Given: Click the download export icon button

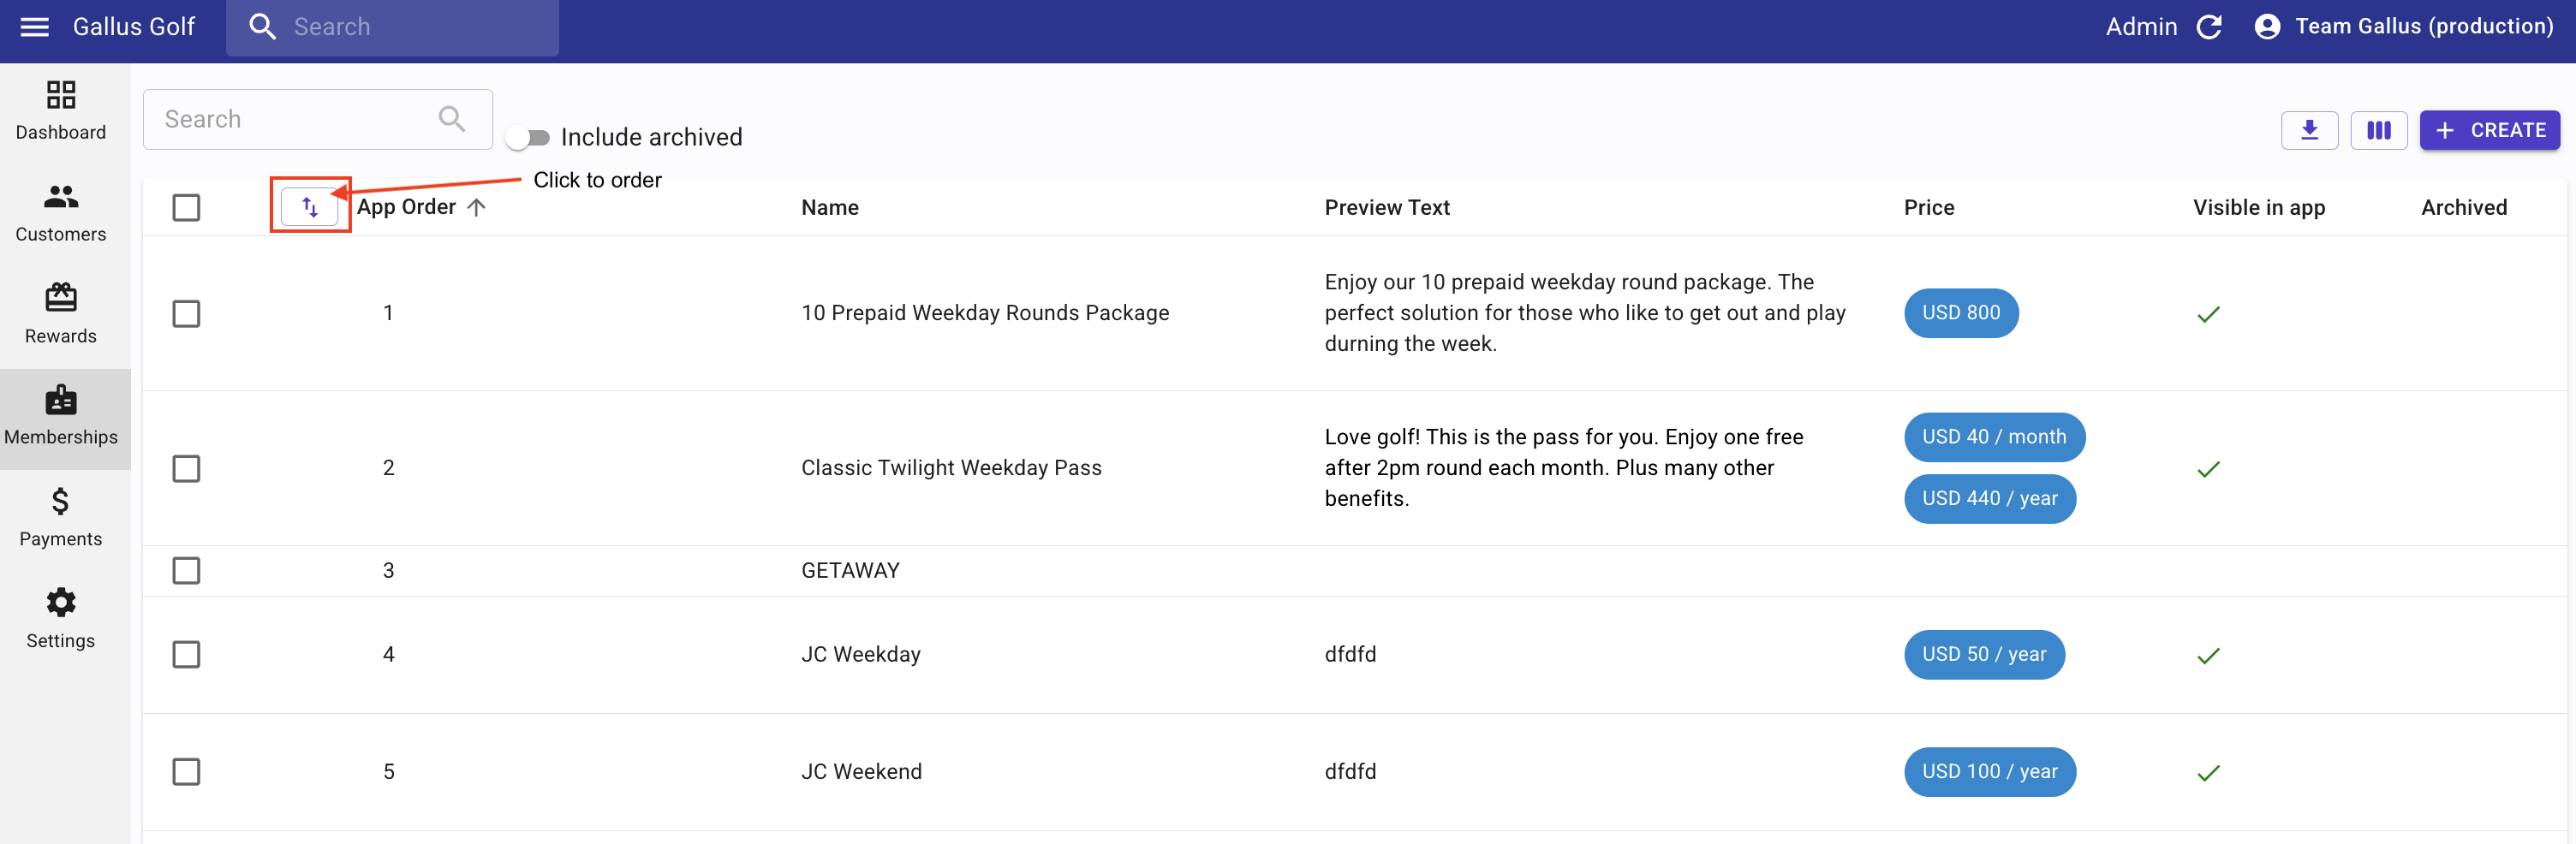Looking at the screenshot, I should tap(2308, 130).
